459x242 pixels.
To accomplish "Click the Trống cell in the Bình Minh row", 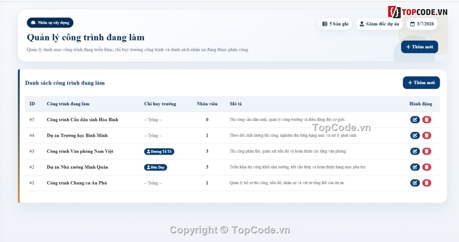I will (153, 135).
